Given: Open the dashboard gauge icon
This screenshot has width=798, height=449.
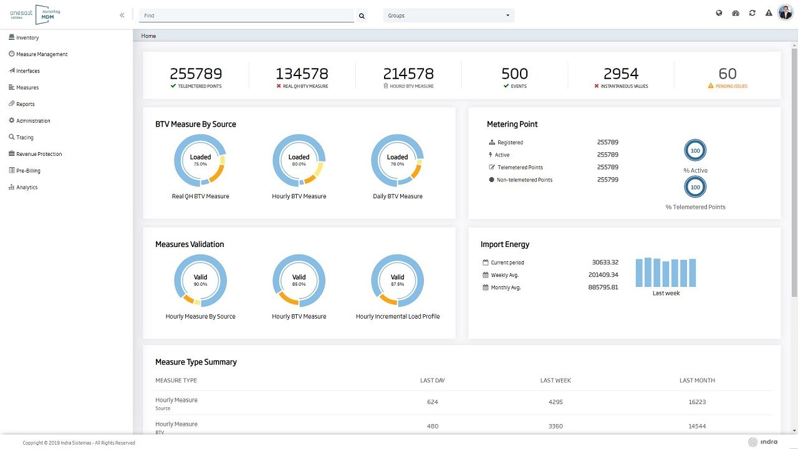Looking at the screenshot, I should pyautogui.click(x=736, y=13).
